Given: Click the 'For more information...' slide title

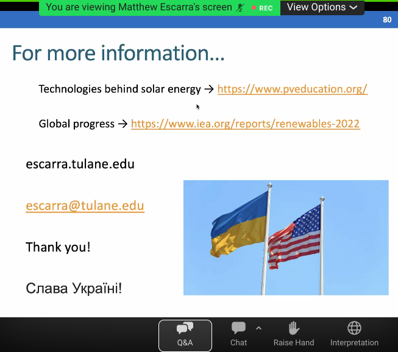Looking at the screenshot, I should (118, 54).
